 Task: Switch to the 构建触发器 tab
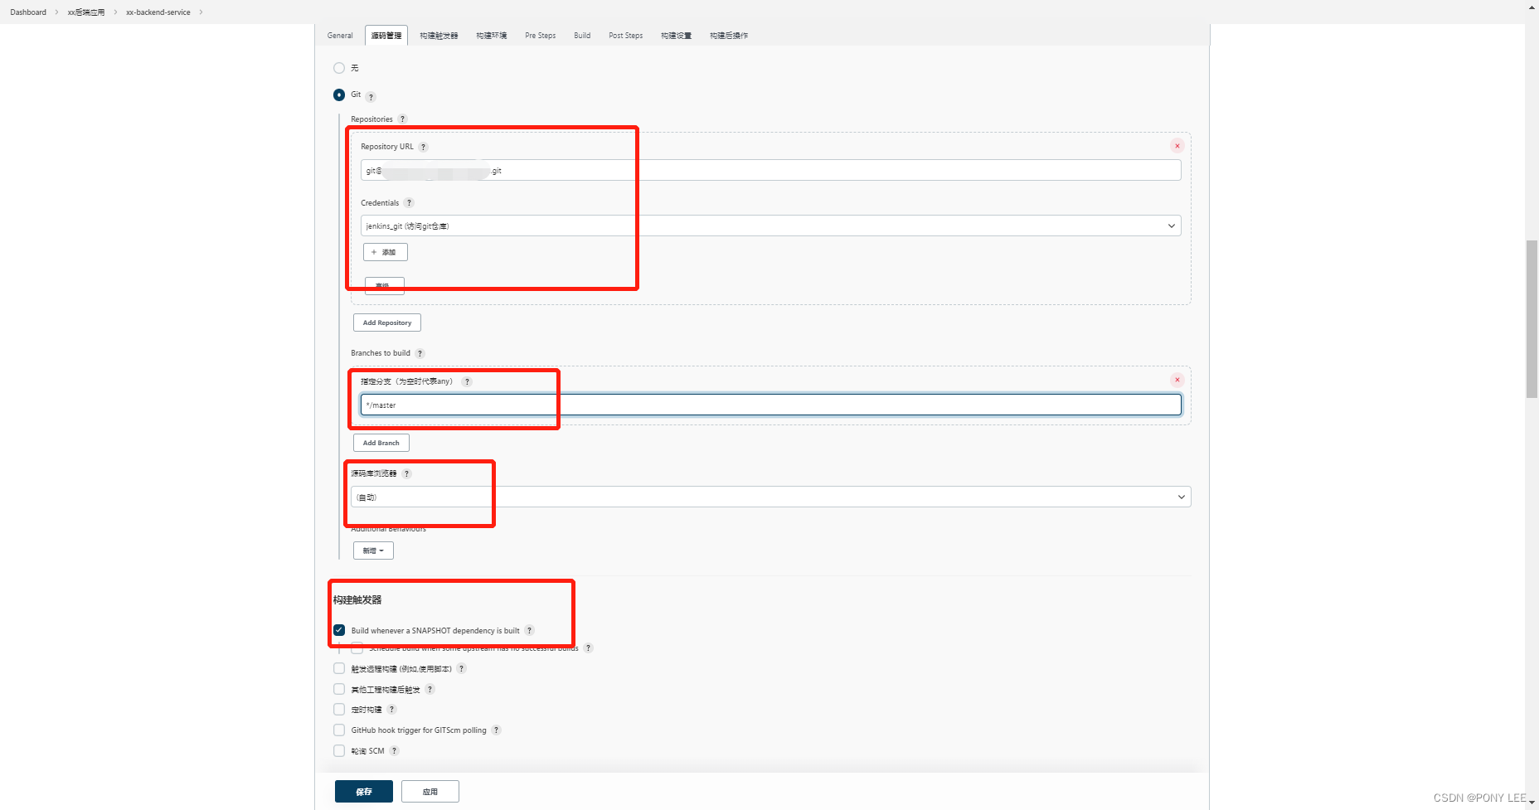coord(439,36)
